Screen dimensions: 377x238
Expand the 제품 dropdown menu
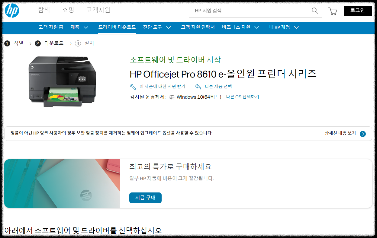coord(79,27)
